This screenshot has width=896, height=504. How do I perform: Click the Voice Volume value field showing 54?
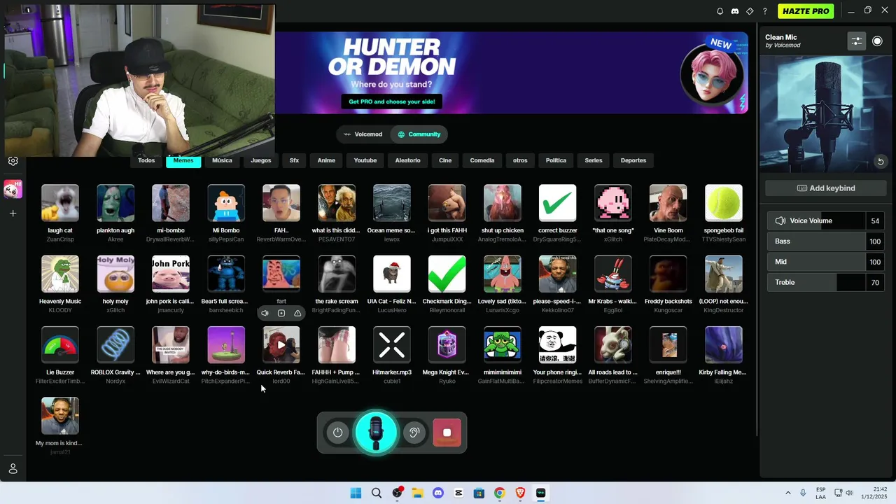pyautogui.click(x=875, y=220)
